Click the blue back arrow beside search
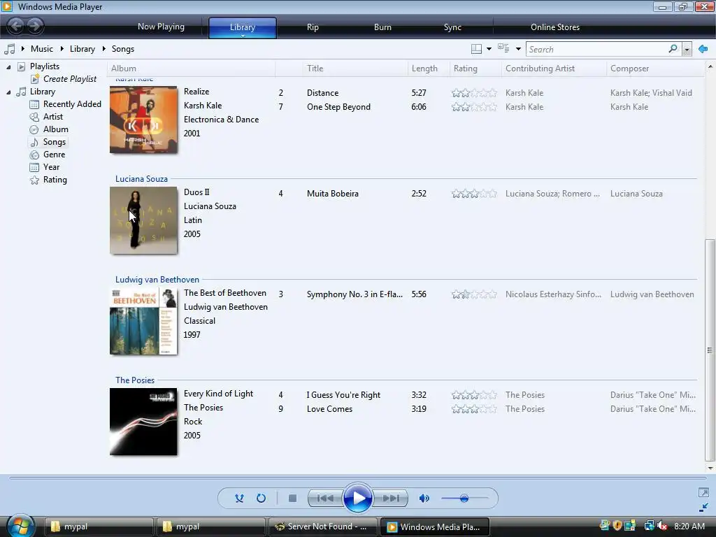Screen dimensions: 716x537 (x=703, y=49)
